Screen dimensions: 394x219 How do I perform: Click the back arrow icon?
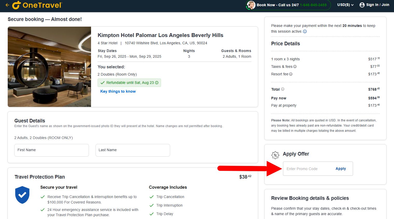(7, 5)
